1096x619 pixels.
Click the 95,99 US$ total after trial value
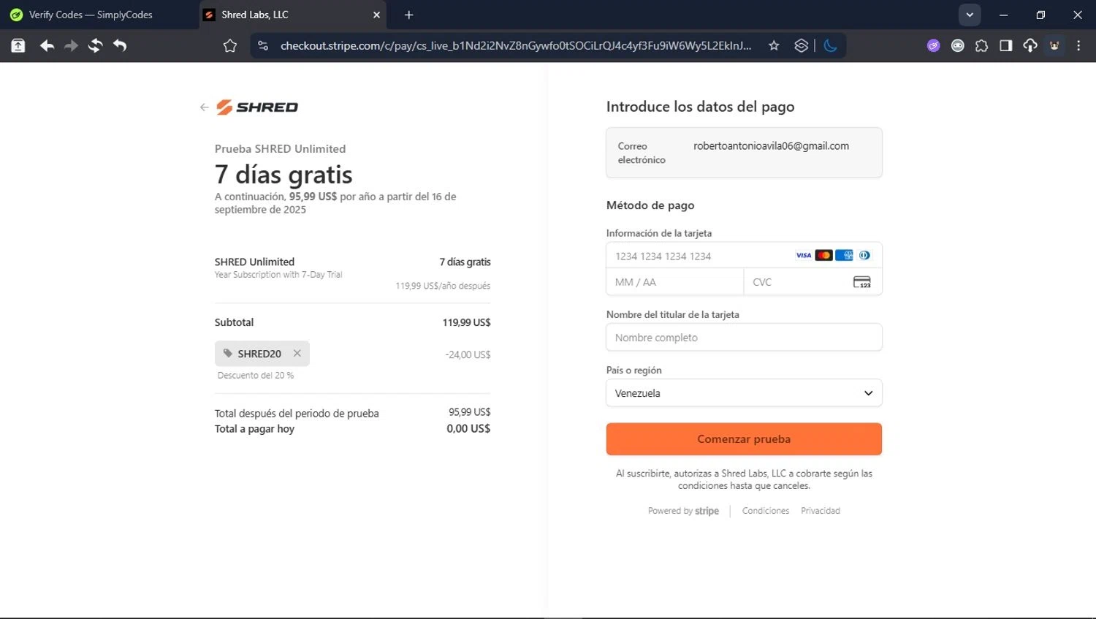click(x=469, y=412)
